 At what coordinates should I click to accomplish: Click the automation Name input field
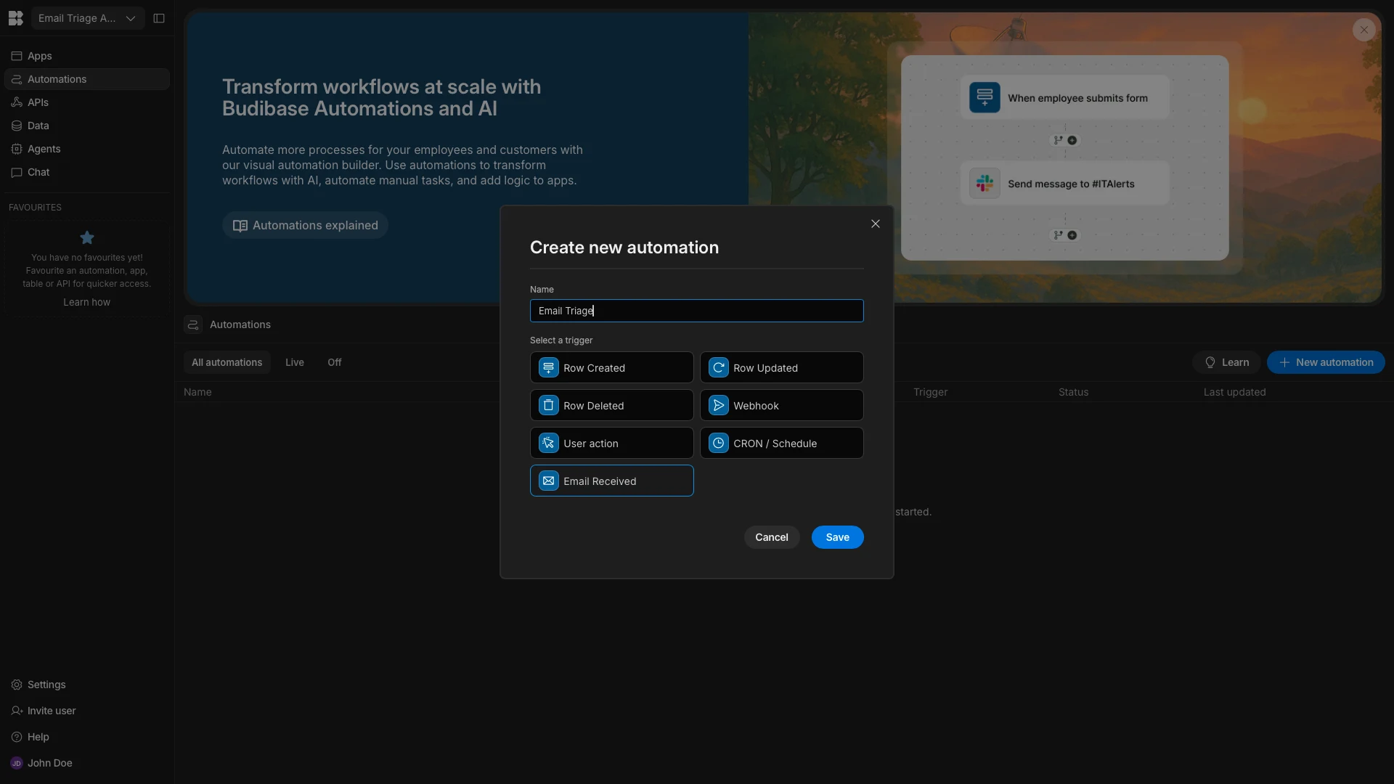(x=696, y=311)
